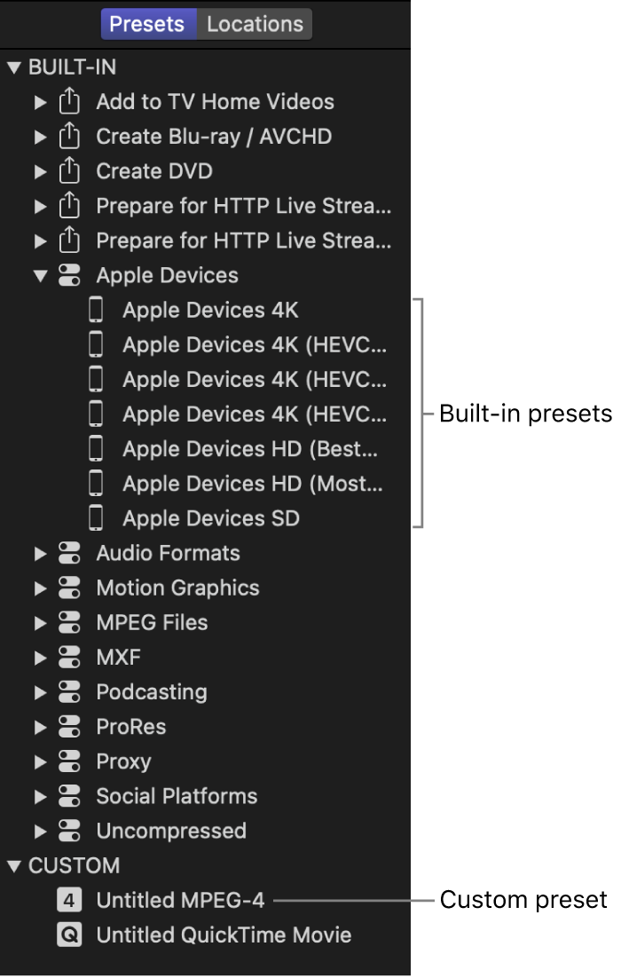Expand the MPEG Files group
621x978 pixels.
(40, 622)
